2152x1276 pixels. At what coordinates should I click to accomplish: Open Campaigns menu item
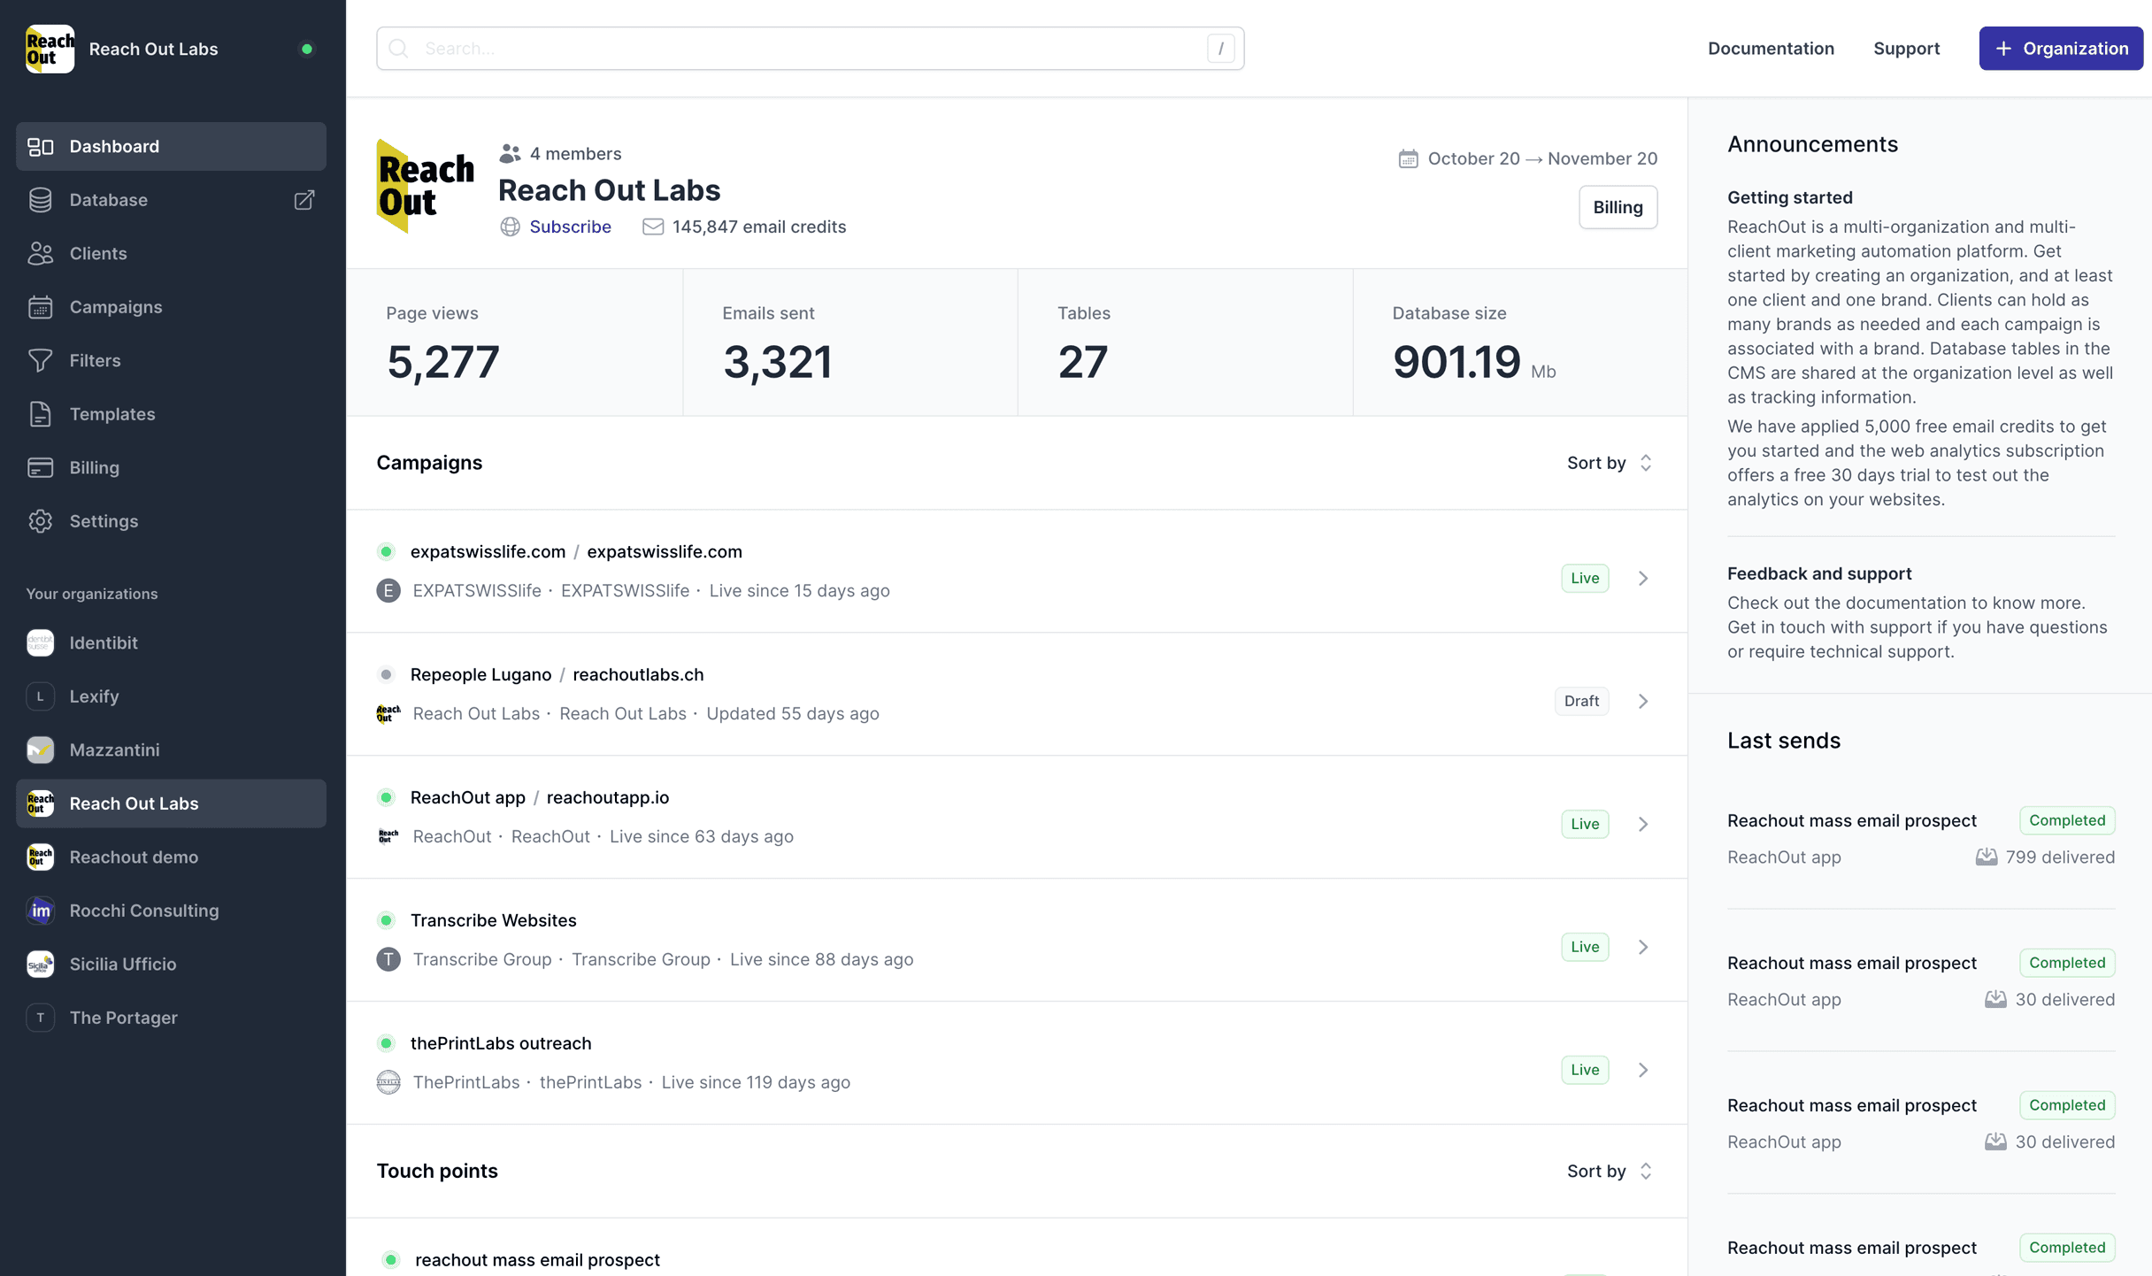click(x=171, y=307)
